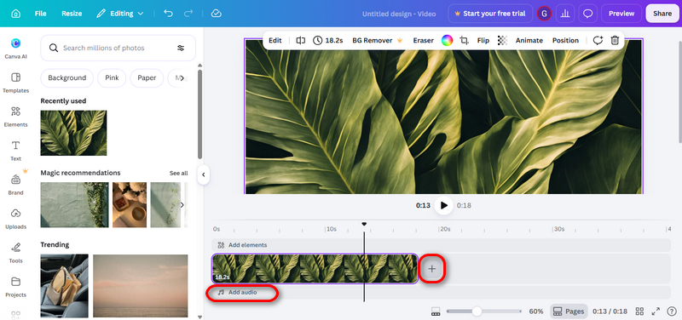Open the Share dialog
Screen dimensions: 682x320
[x=662, y=14]
